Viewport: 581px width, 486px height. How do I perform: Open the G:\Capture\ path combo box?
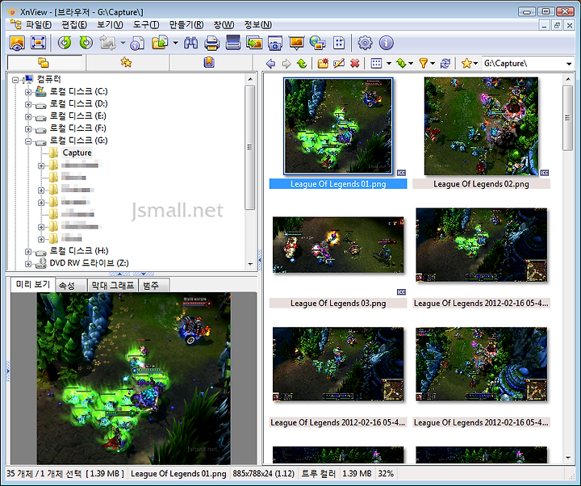tap(528, 64)
